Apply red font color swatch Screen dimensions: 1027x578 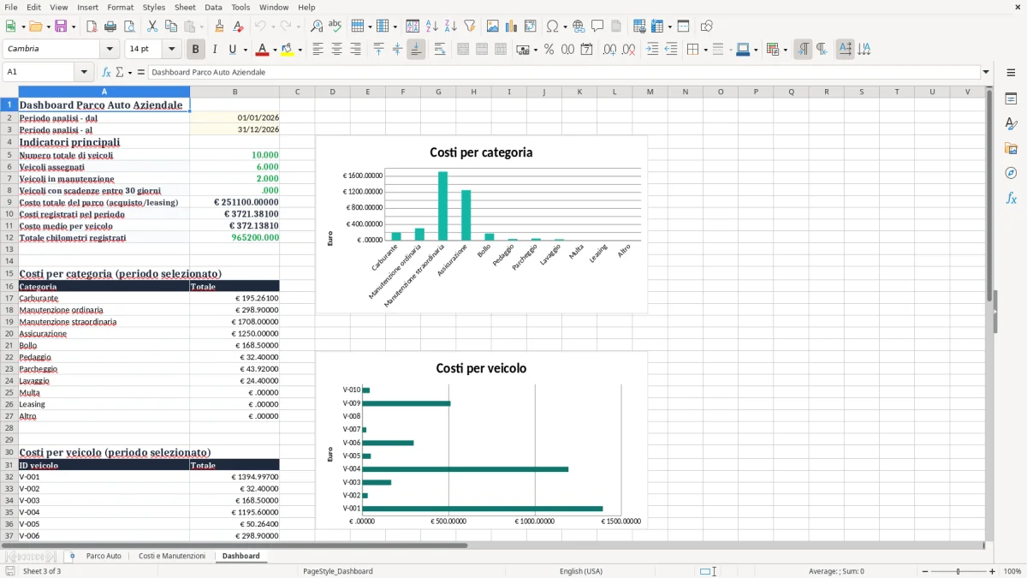click(262, 50)
